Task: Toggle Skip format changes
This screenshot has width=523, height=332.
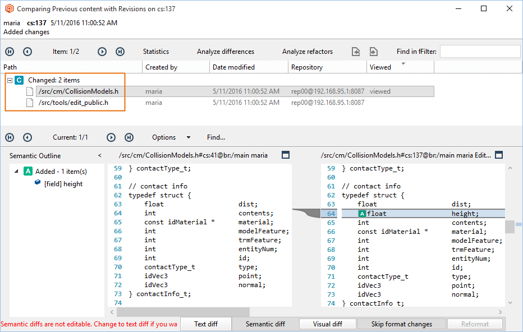Action: pos(402,324)
